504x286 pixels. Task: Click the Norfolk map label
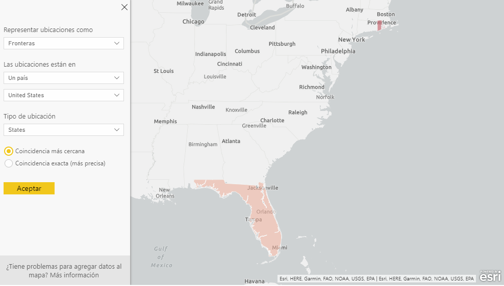click(x=325, y=97)
